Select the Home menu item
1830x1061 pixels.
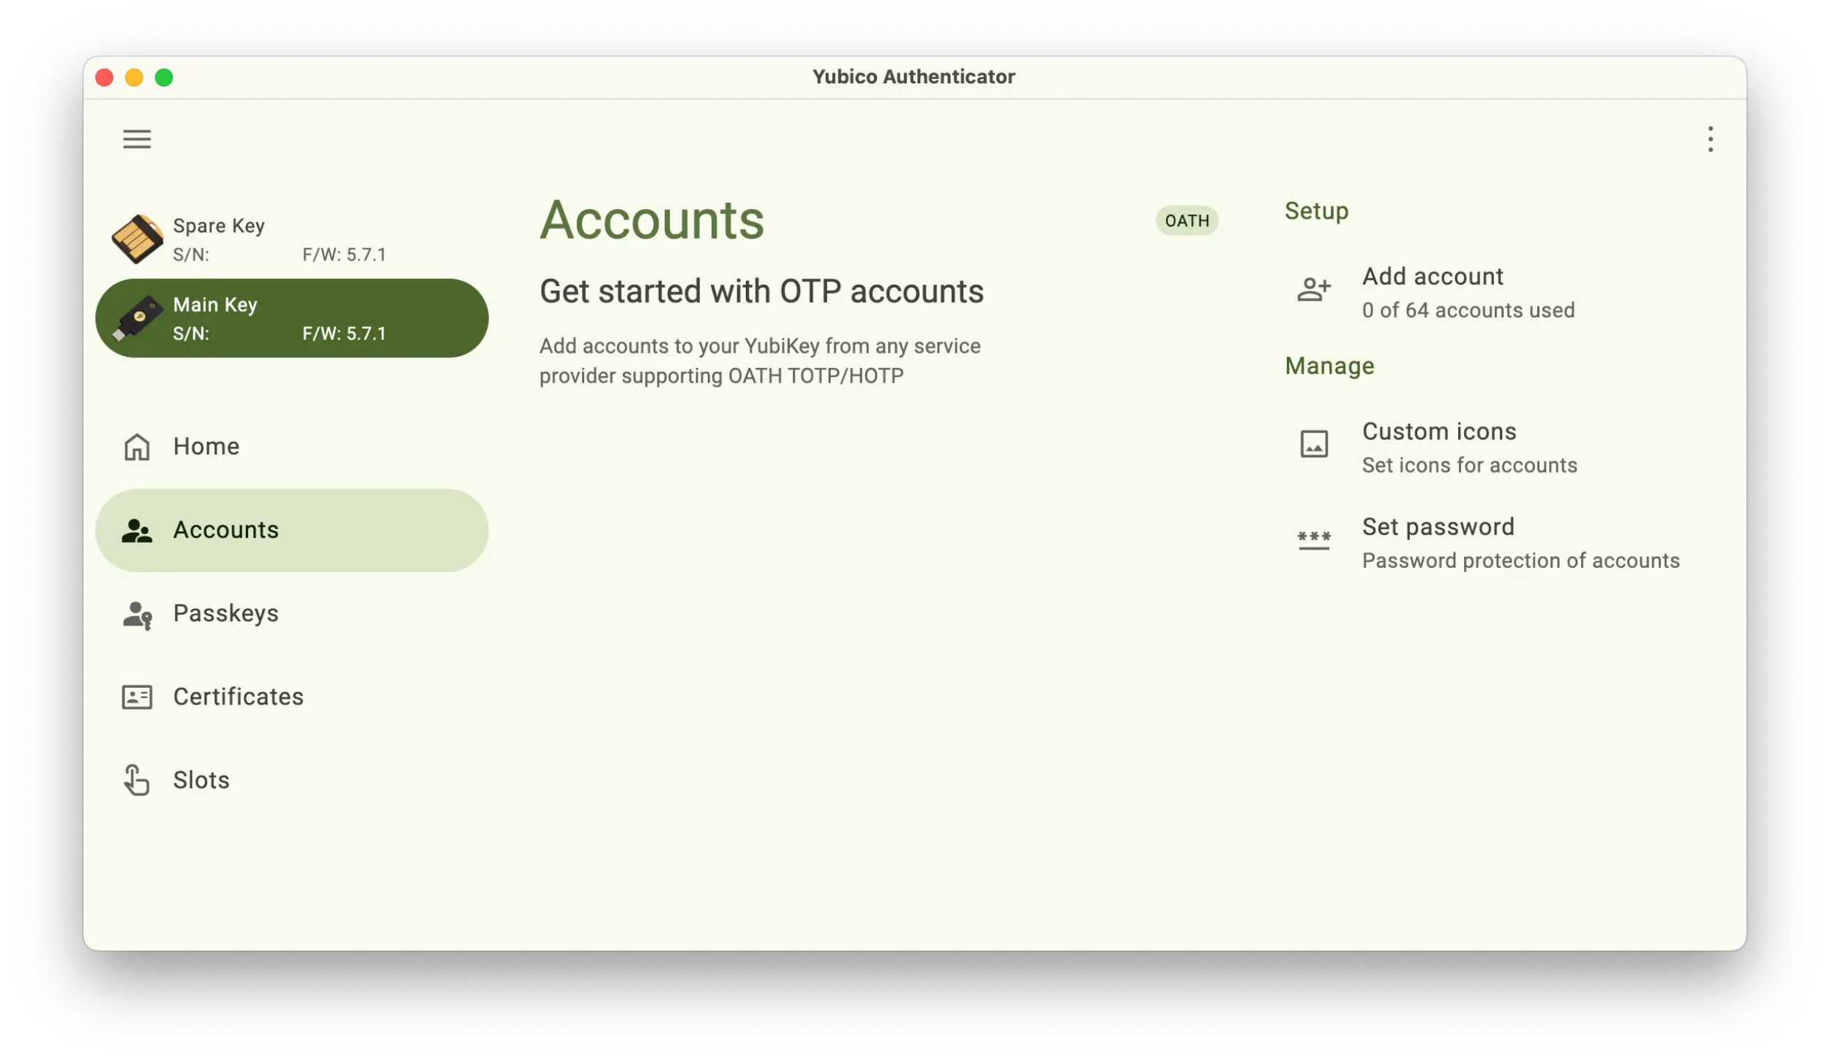[x=206, y=446]
